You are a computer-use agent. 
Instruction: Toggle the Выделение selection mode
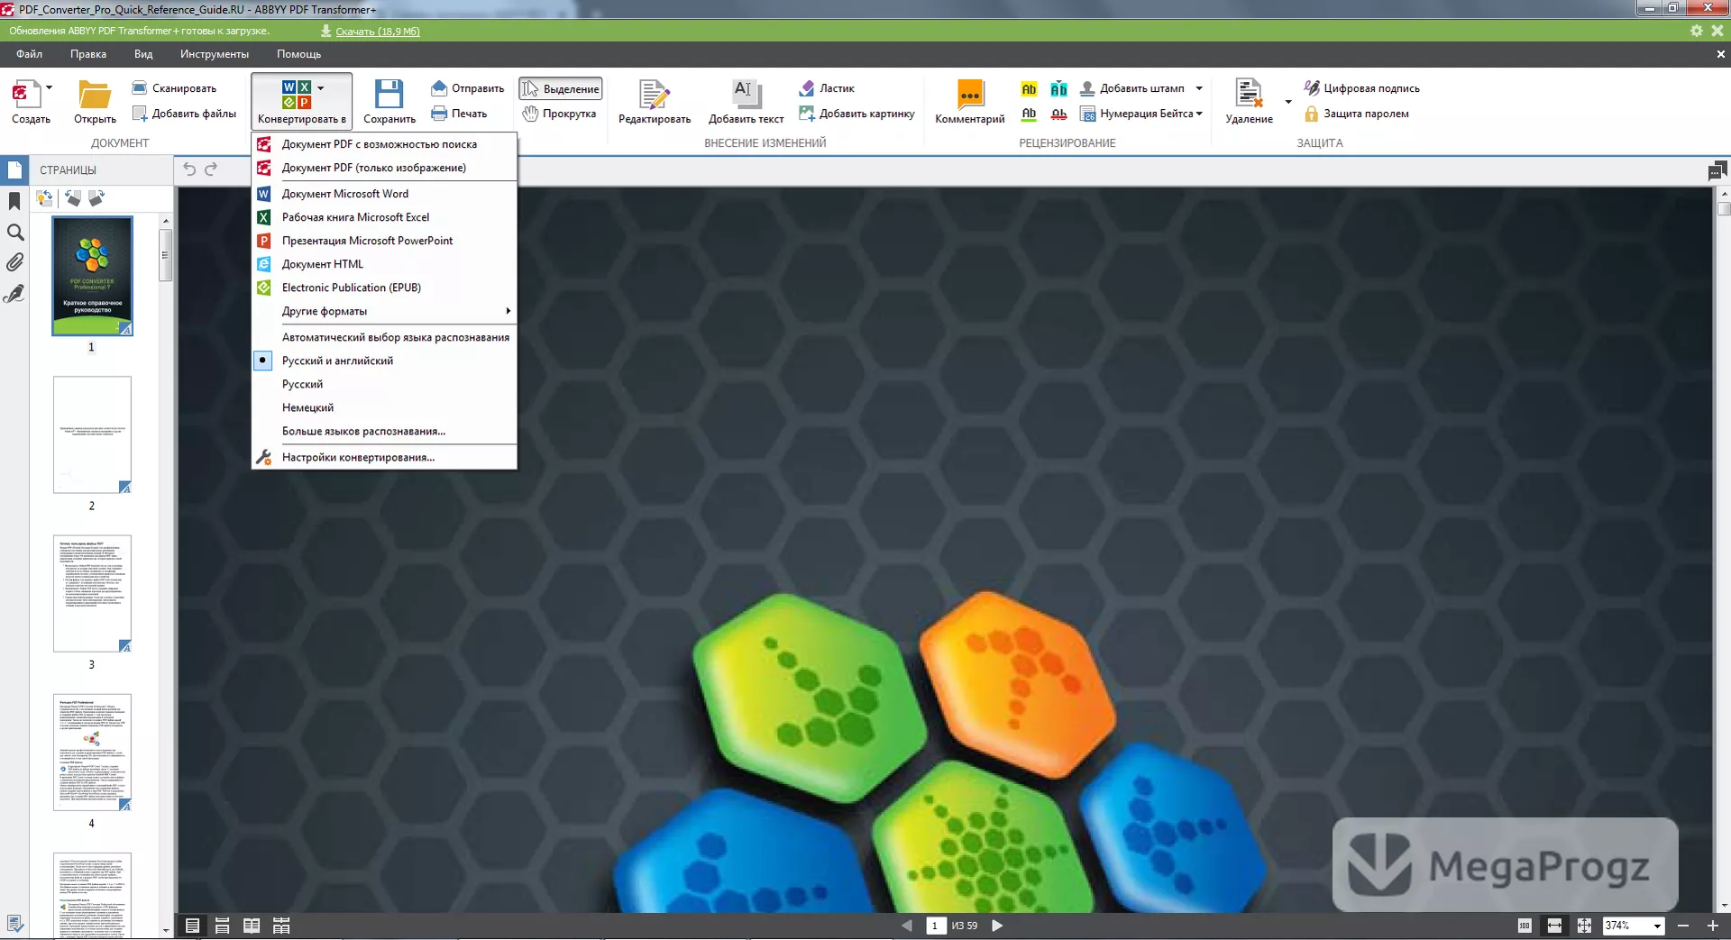(x=560, y=88)
